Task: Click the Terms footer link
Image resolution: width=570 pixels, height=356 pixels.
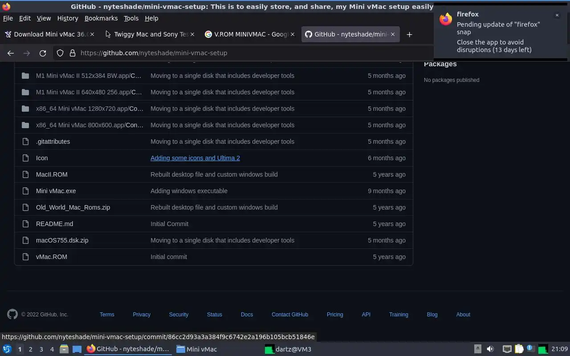Action: (107, 315)
